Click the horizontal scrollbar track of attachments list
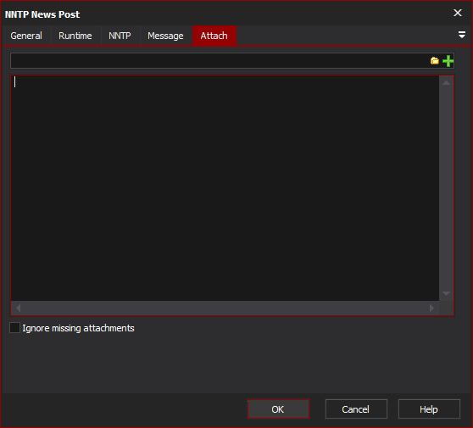 pyautogui.click(x=225, y=308)
